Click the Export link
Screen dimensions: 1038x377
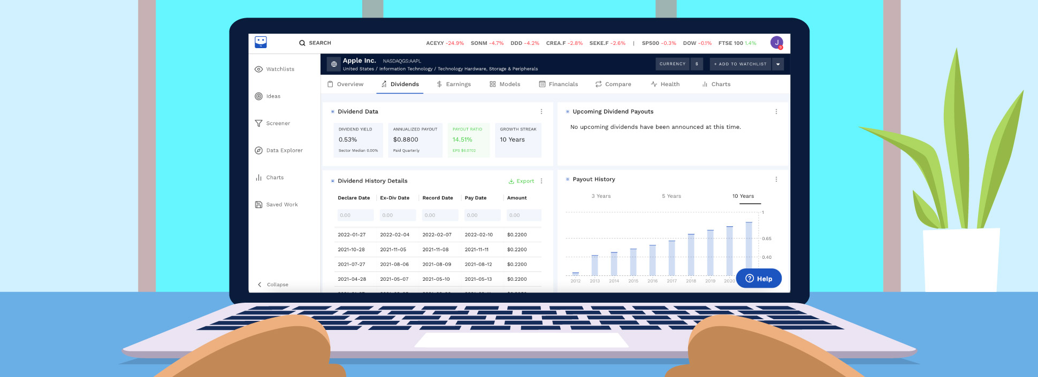(x=521, y=181)
